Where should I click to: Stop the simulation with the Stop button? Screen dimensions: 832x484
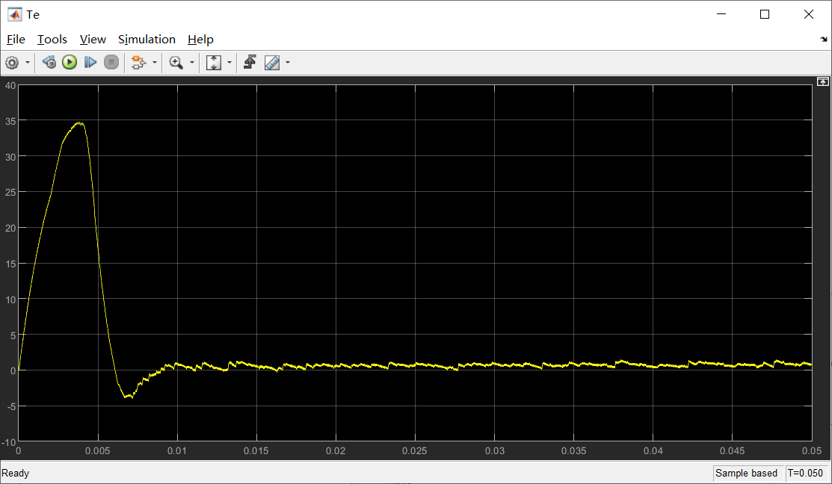[x=111, y=63]
